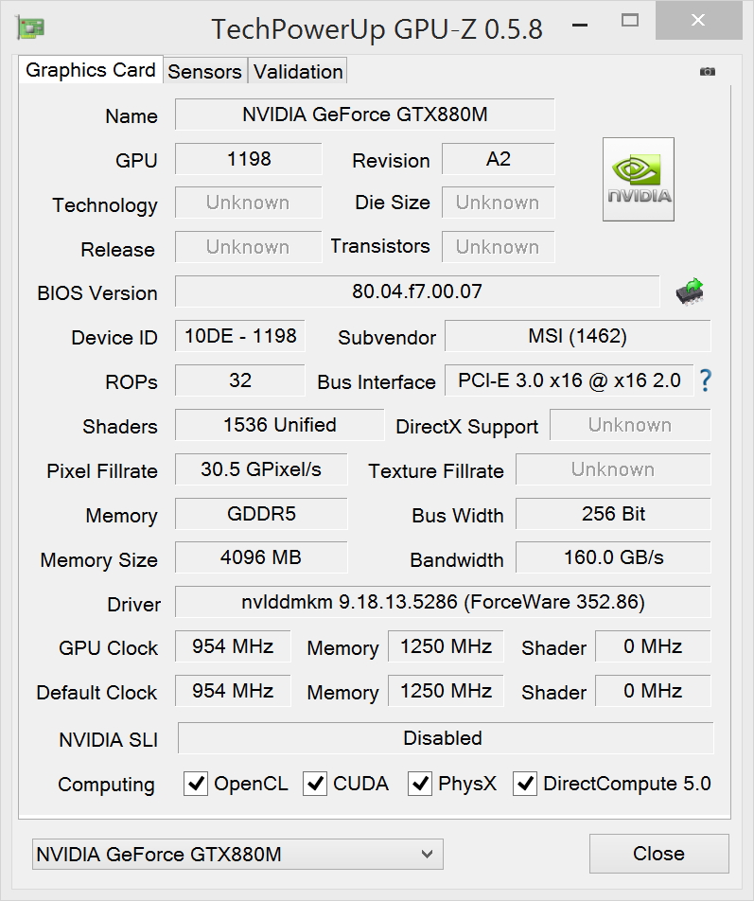The width and height of the screenshot is (754, 901).
Task: Click the GPU-Z app icon in title bar
Action: tap(30, 26)
